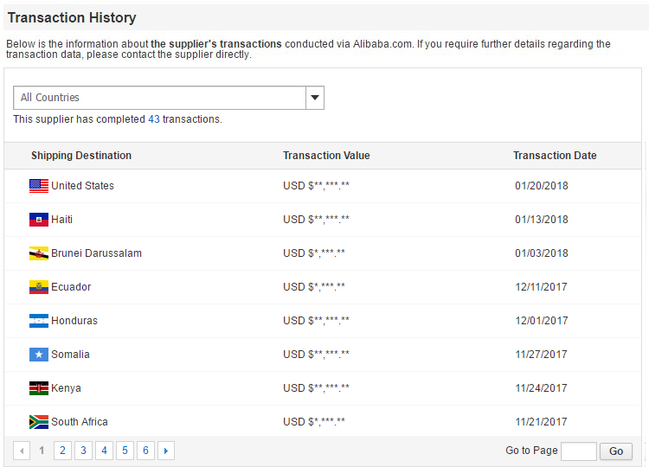Screen dimensions: 649x467
Task: Click the United States flag icon
Action: click(38, 186)
